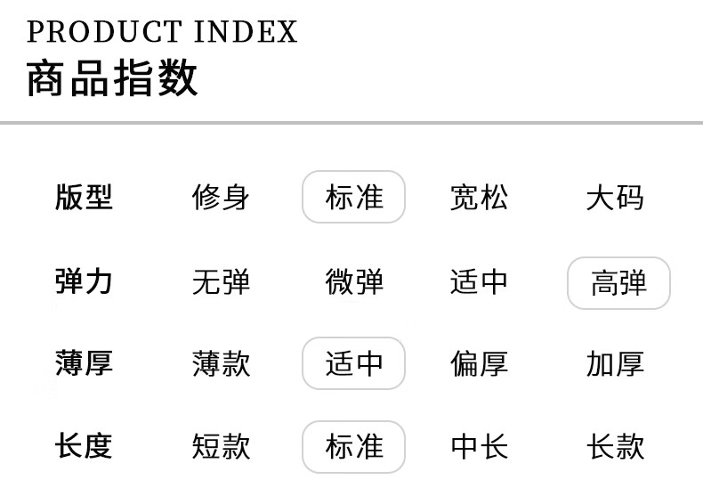Click the highlighted 高弹 option
The image size is (703, 496).
point(618,283)
